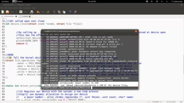Open Find and Replace toolbar icon
184x103 pixels.
point(75,12)
